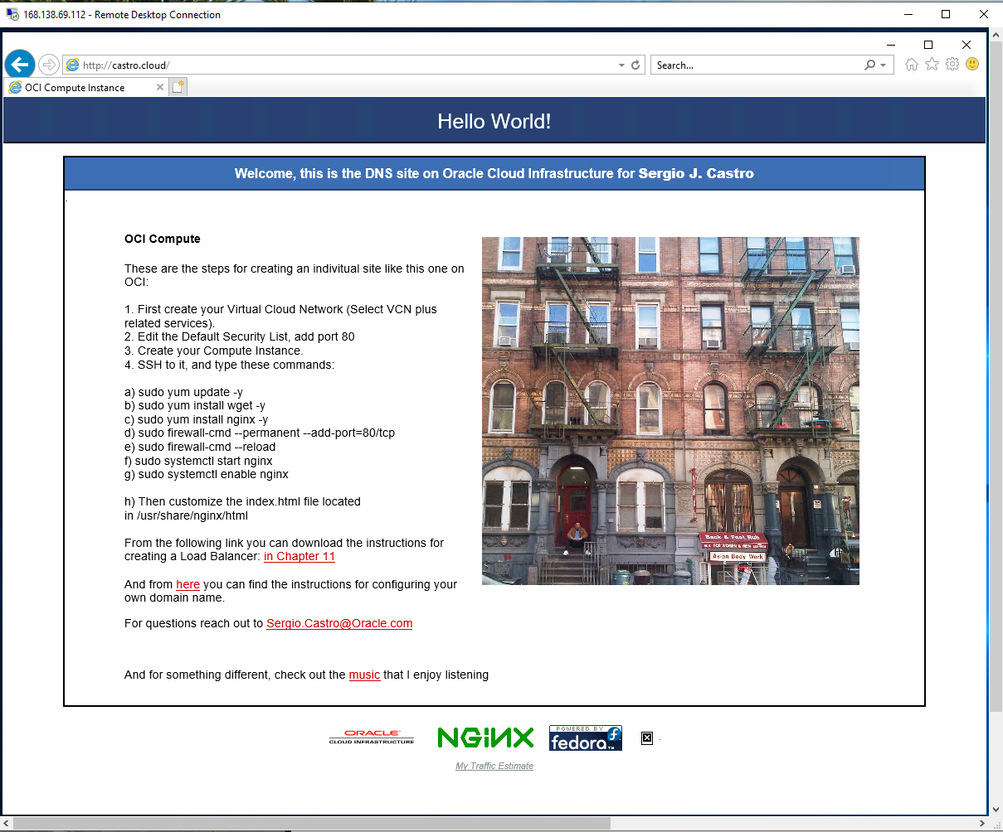Minimize the inner browser window
The height and width of the screenshot is (832, 1003).
[890, 45]
